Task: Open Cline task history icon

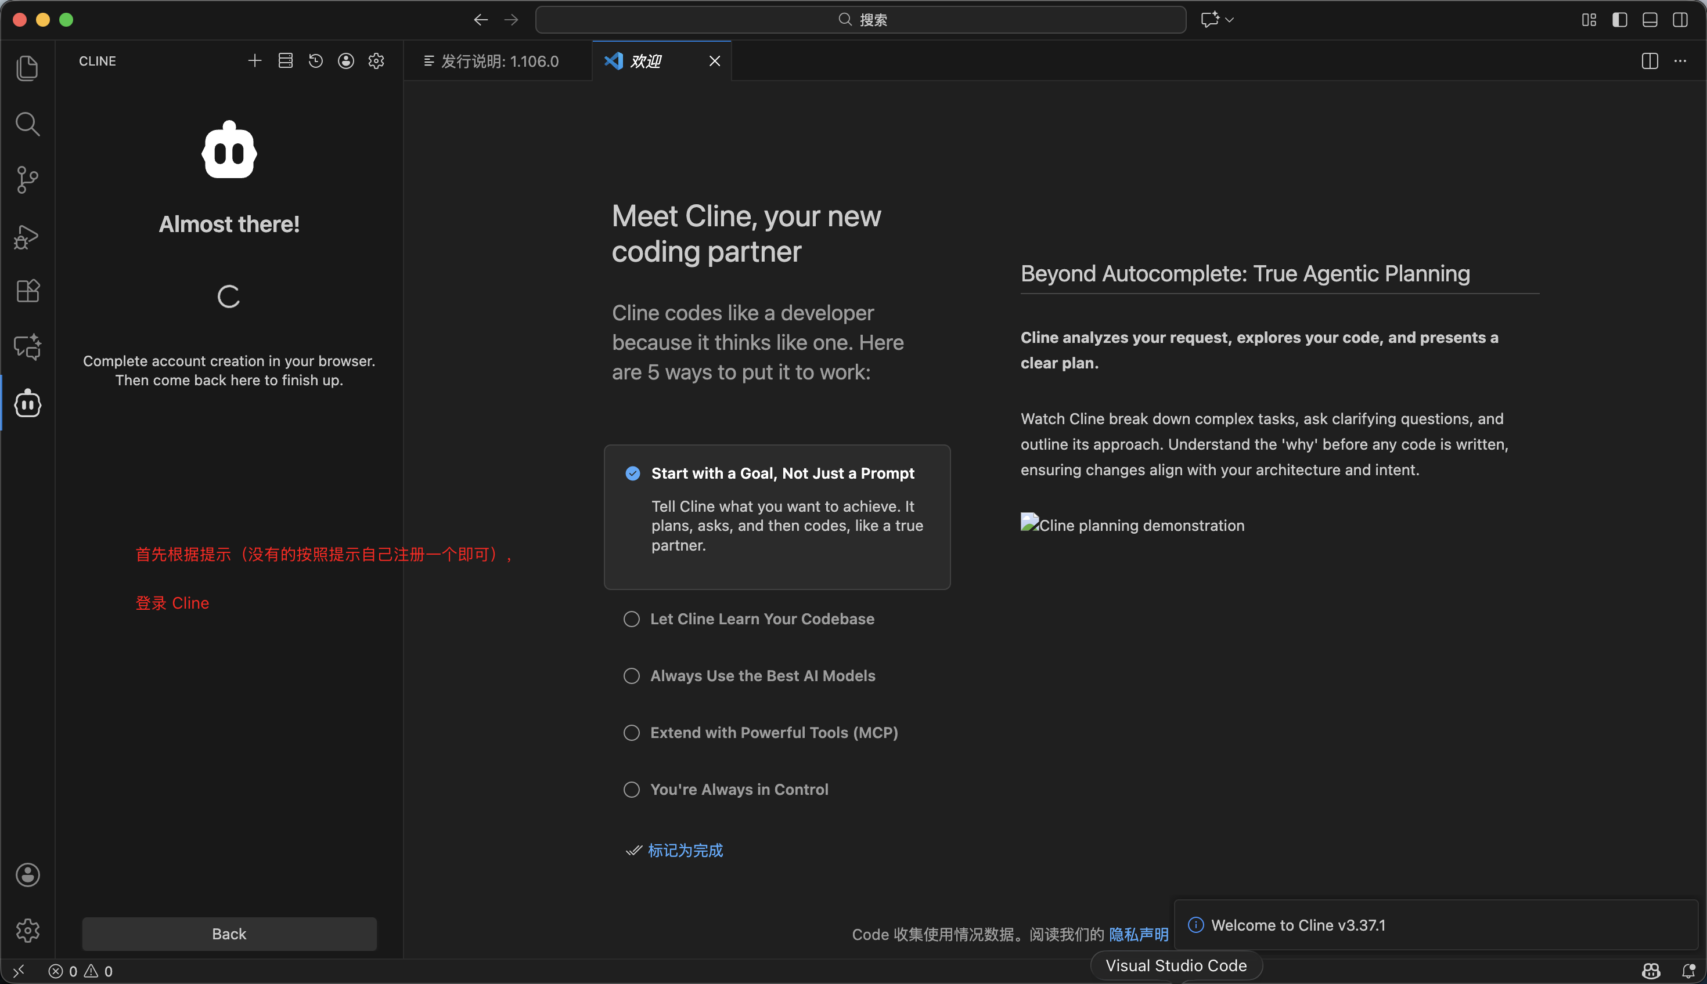Action: pos(316,61)
